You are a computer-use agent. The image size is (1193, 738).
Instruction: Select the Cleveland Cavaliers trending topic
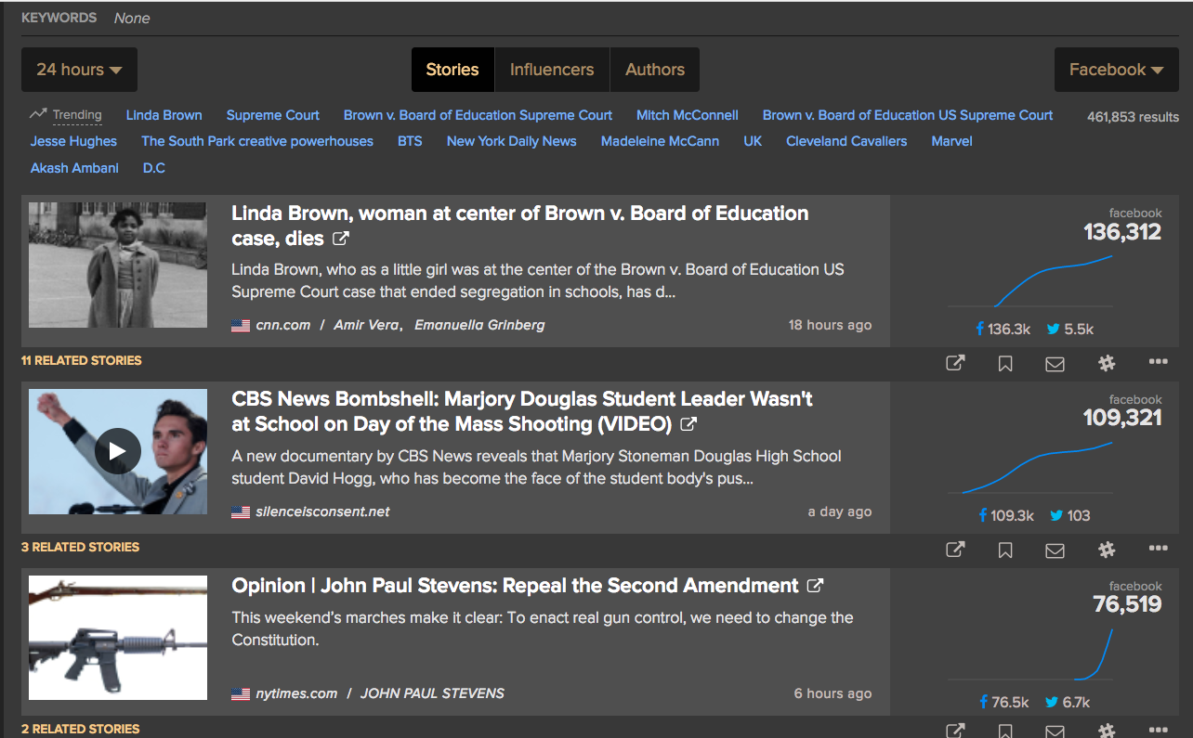[846, 141]
